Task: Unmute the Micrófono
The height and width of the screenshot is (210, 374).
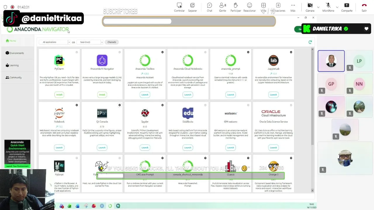Action: [x=328, y=7]
